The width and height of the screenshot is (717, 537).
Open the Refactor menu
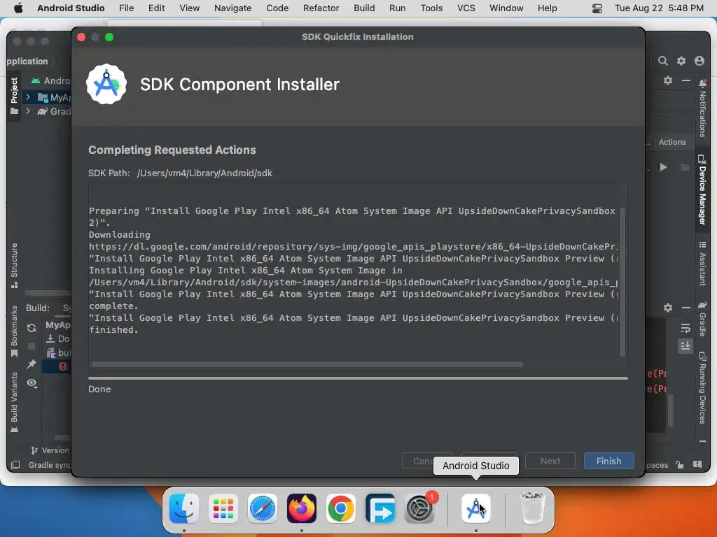[321, 8]
